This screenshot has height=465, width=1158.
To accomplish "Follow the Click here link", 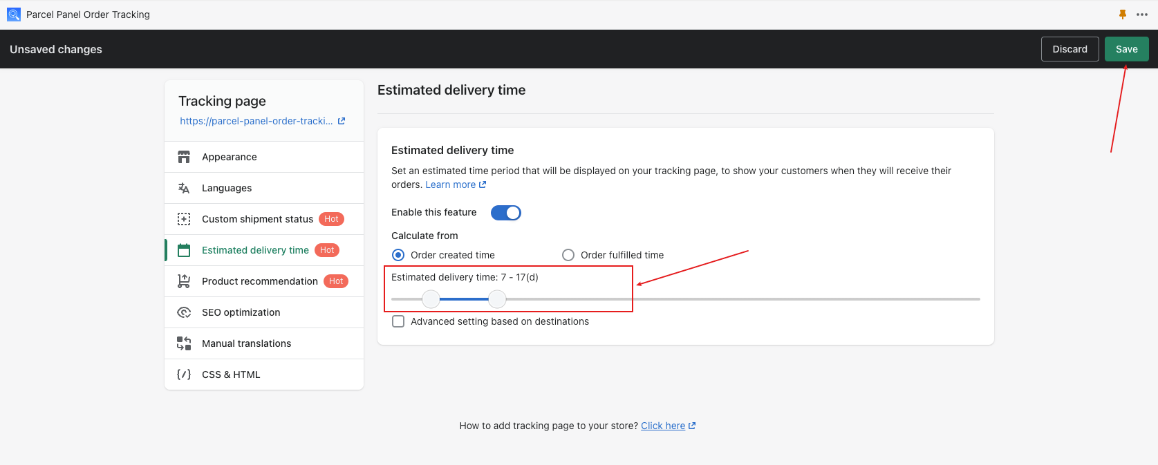I will pos(663,426).
